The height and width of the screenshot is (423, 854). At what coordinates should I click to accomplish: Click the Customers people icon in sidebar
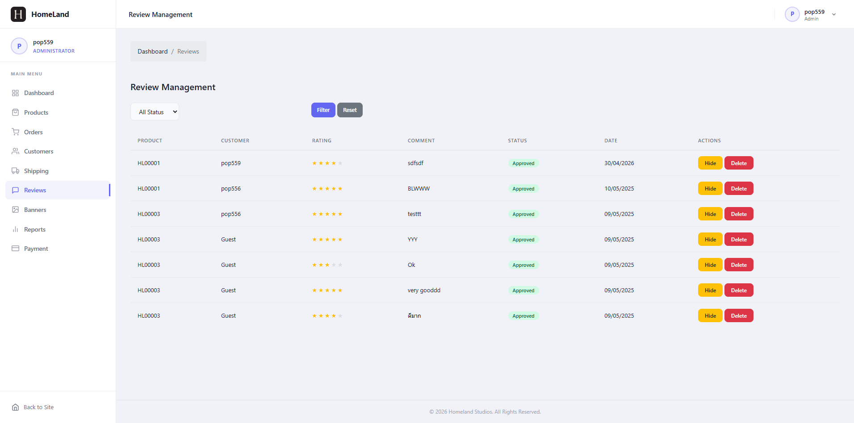pos(15,151)
